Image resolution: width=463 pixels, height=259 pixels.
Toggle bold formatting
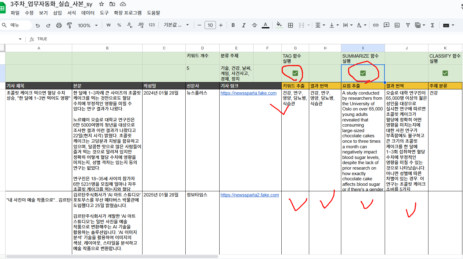[x=233, y=25]
